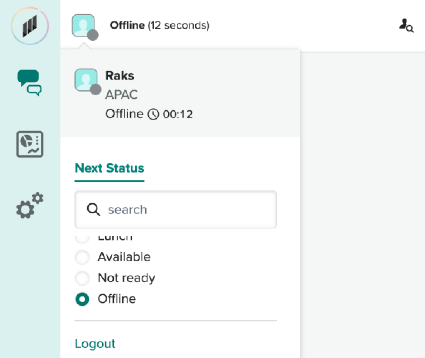Screen dimensions: 425x358
Task: Open the settings gears sidebar icon
Action: (x=30, y=206)
